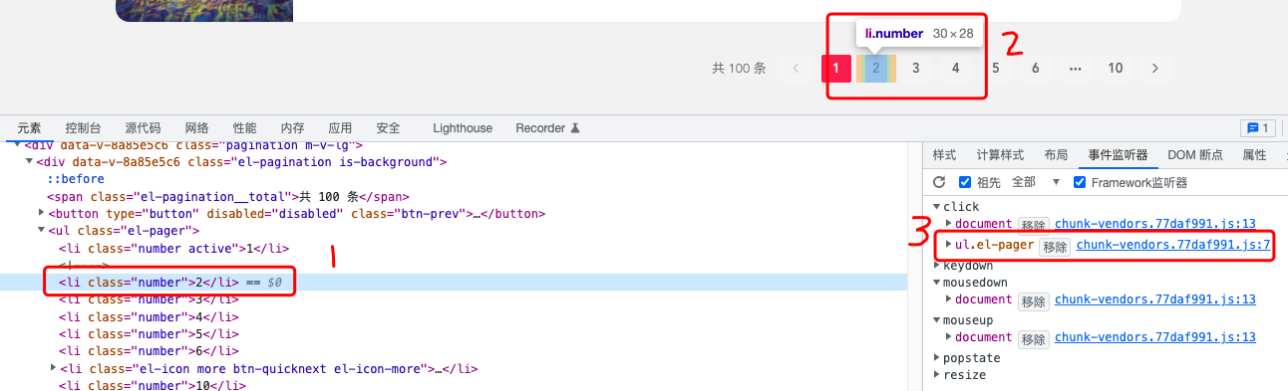Open chunk-vendors js:13 link under click document
Screen dimensions: 1288x391
[1155, 224]
